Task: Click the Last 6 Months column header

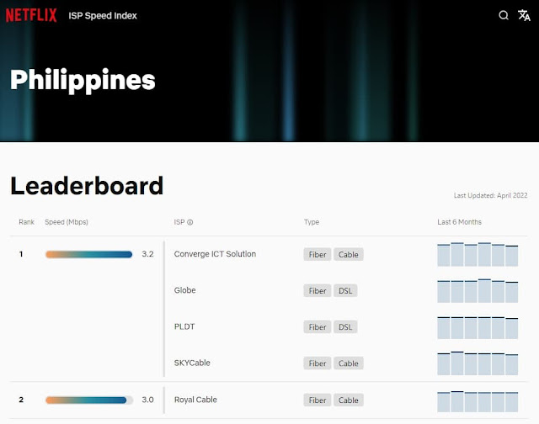Action: [459, 222]
